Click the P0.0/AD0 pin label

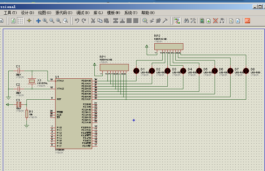tap(86, 81)
